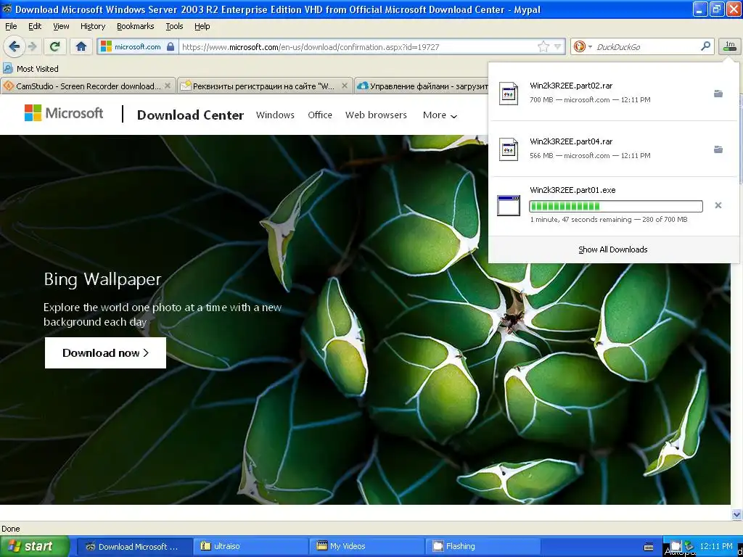Screen dimensions: 743x557
Task: Click Download now for Bing Wallpaper
Action: pos(105,353)
